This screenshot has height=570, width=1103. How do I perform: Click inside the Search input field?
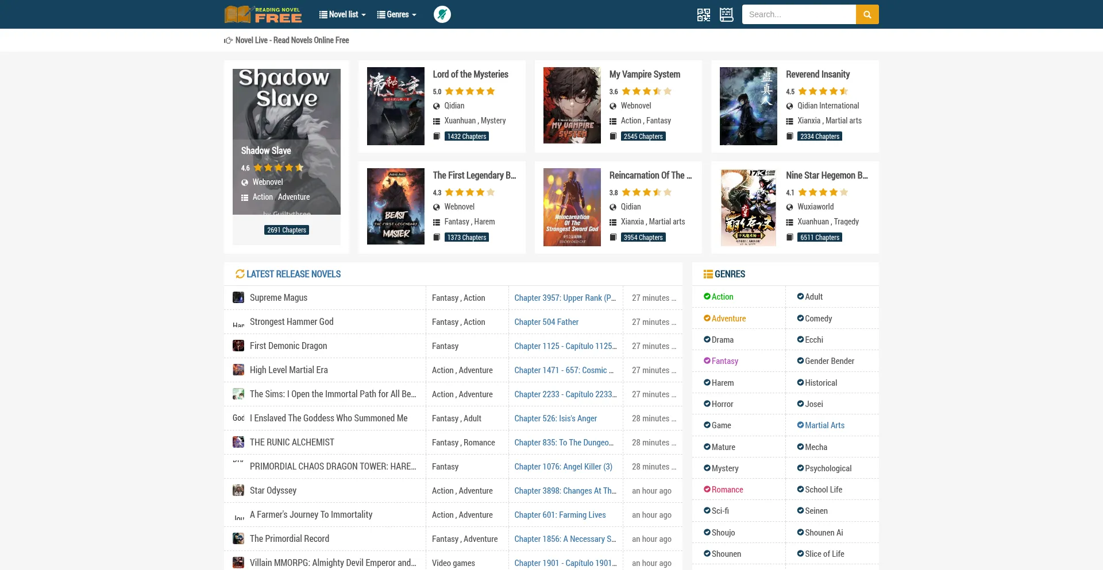[799, 14]
